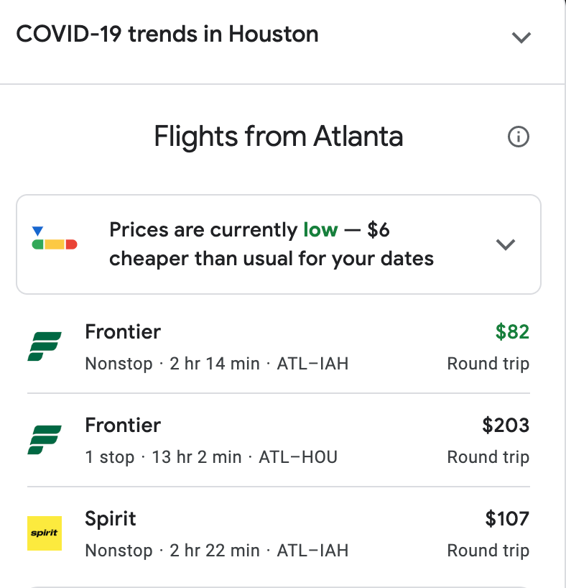Open COVID-19 trends in Houston heading
The image size is (566, 588).
(167, 34)
